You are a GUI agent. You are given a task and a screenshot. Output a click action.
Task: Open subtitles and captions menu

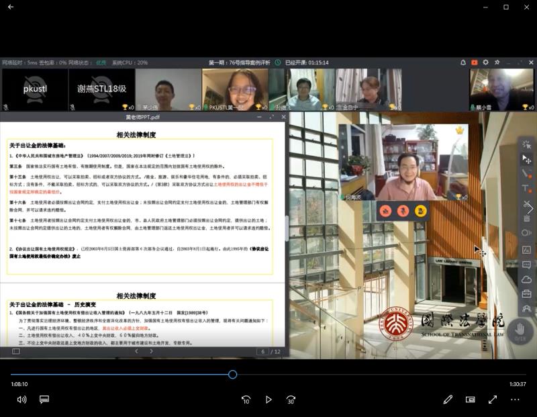(x=44, y=400)
